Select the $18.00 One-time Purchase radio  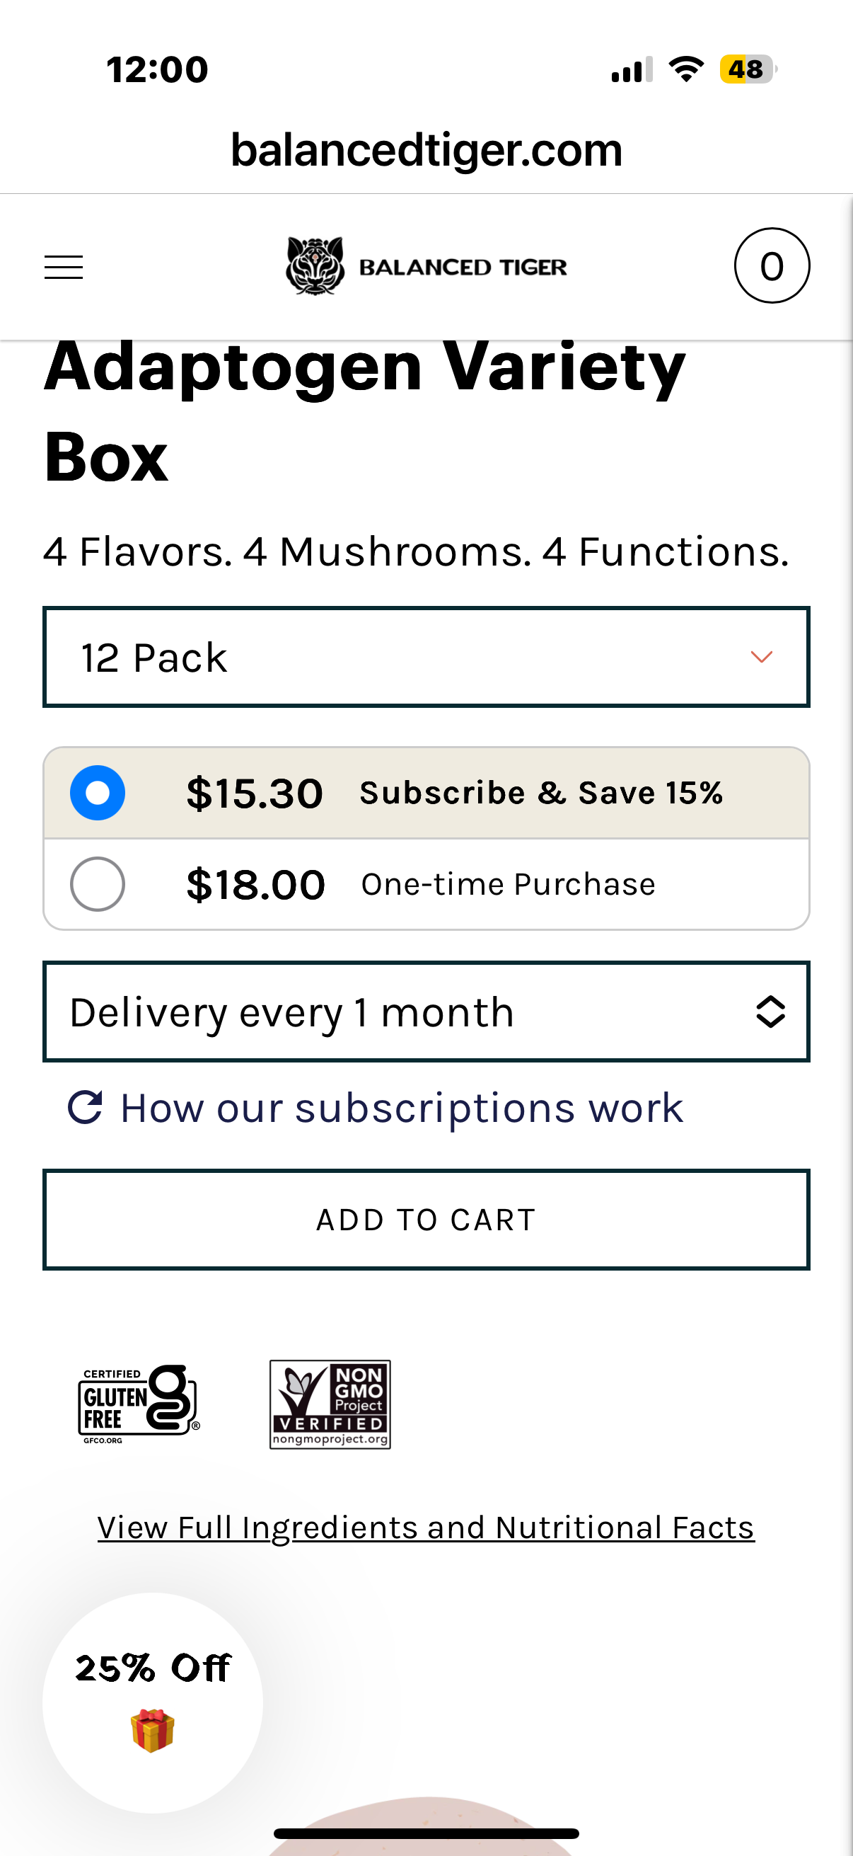tap(98, 884)
